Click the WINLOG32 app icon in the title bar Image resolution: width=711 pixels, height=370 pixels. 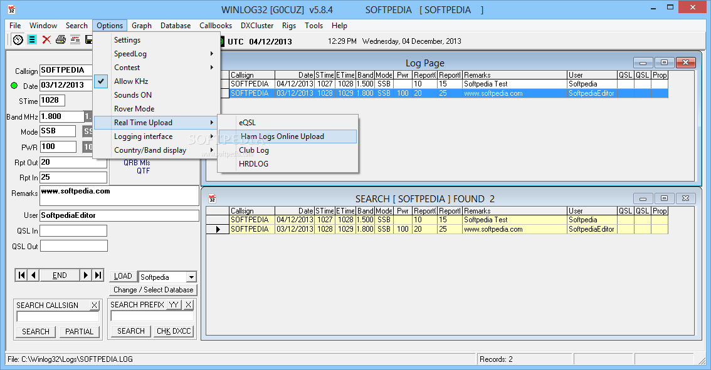12,9
